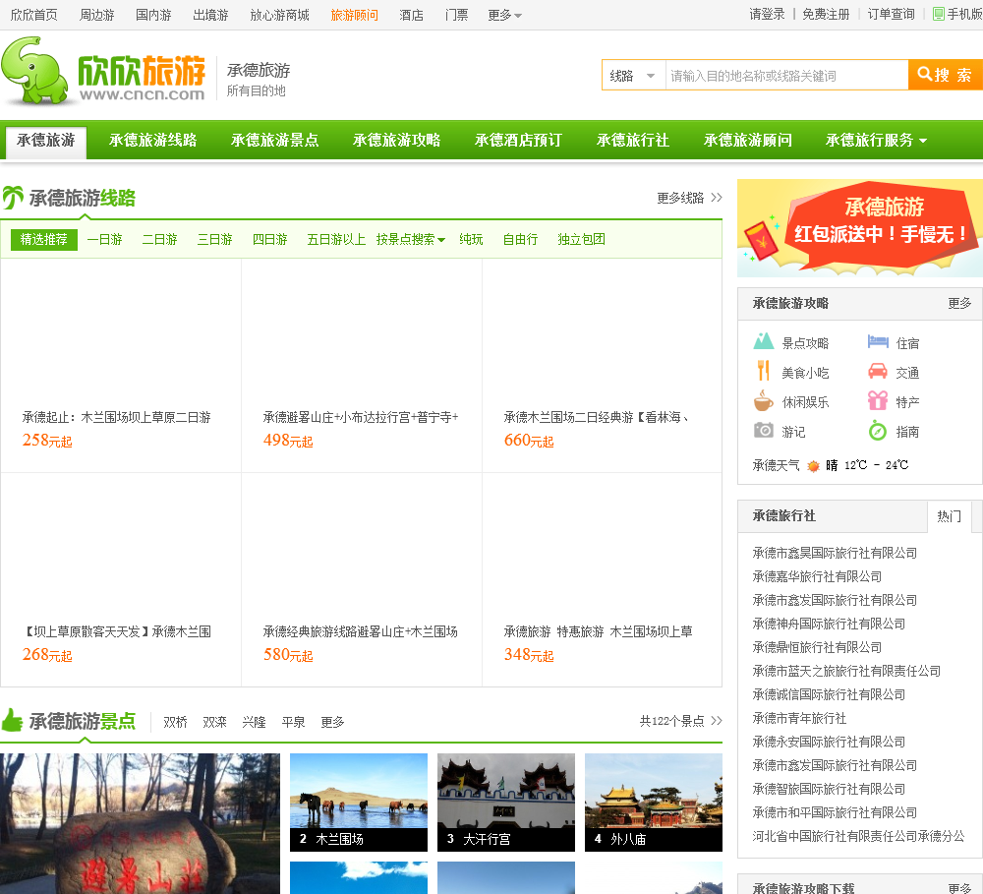Open the 线路 search type dropdown
The image size is (983, 894).
point(632,76)
